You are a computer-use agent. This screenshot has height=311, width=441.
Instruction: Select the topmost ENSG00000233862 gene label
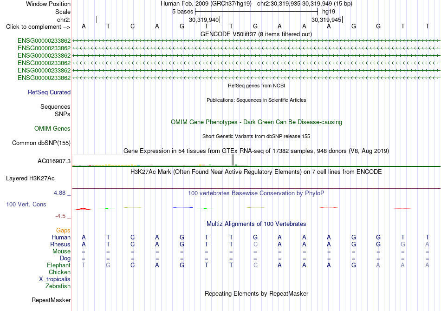(x=44, y=40)
